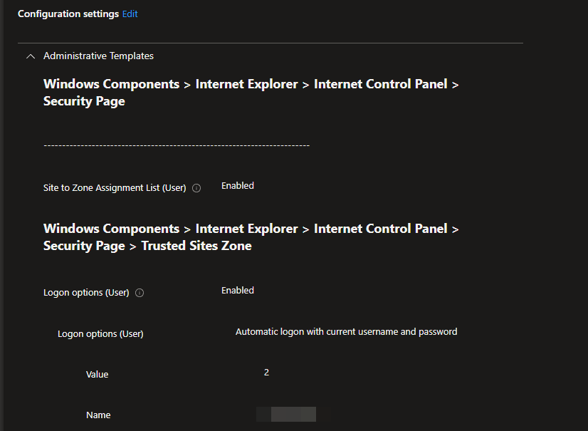Click Enabled value for Site to Zone Assignment
The width and height of the screenshot is (588, 431).
pyautogui.click(x=237, y=186)
